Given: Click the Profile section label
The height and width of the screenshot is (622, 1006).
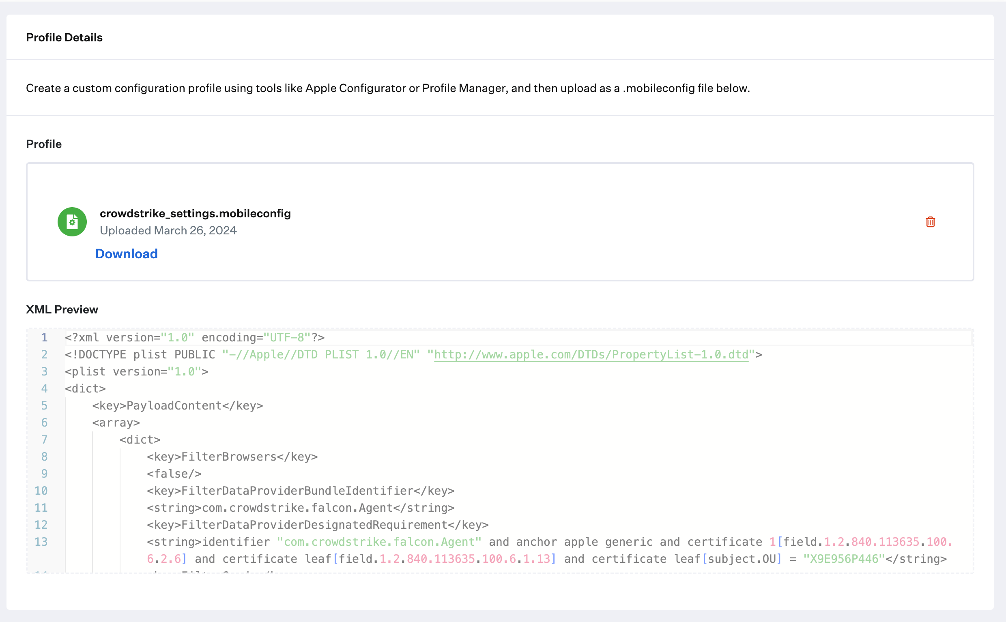Looking at the screenshot, I should click(44, 144).
